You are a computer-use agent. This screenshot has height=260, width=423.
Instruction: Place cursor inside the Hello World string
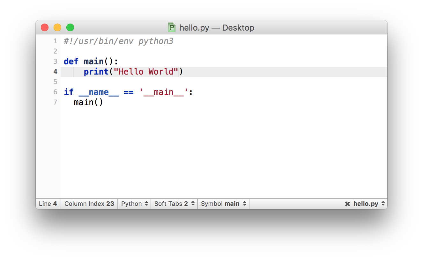pos(147,72)
